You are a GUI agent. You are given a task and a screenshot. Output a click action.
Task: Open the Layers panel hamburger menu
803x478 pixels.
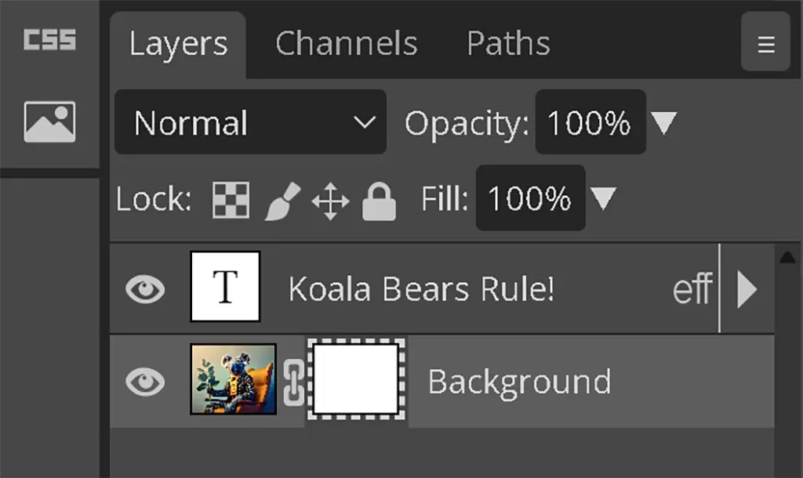coord(765,45)
